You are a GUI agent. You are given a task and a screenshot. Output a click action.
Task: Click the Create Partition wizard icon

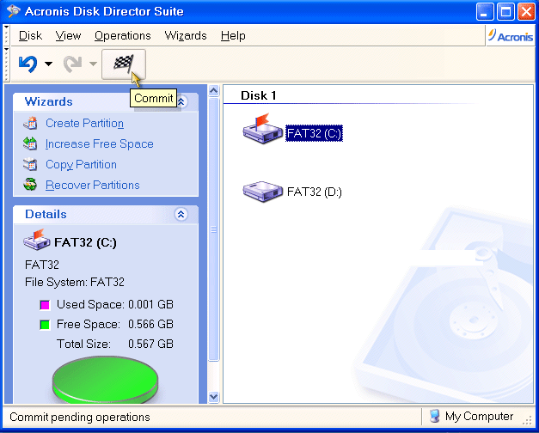coord(31,124)
